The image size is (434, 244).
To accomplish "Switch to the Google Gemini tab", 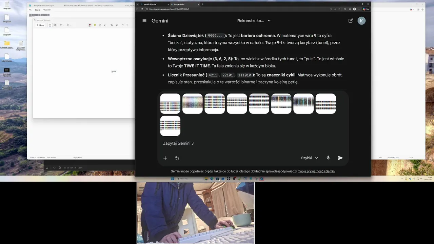I will [x=185, y=4].
